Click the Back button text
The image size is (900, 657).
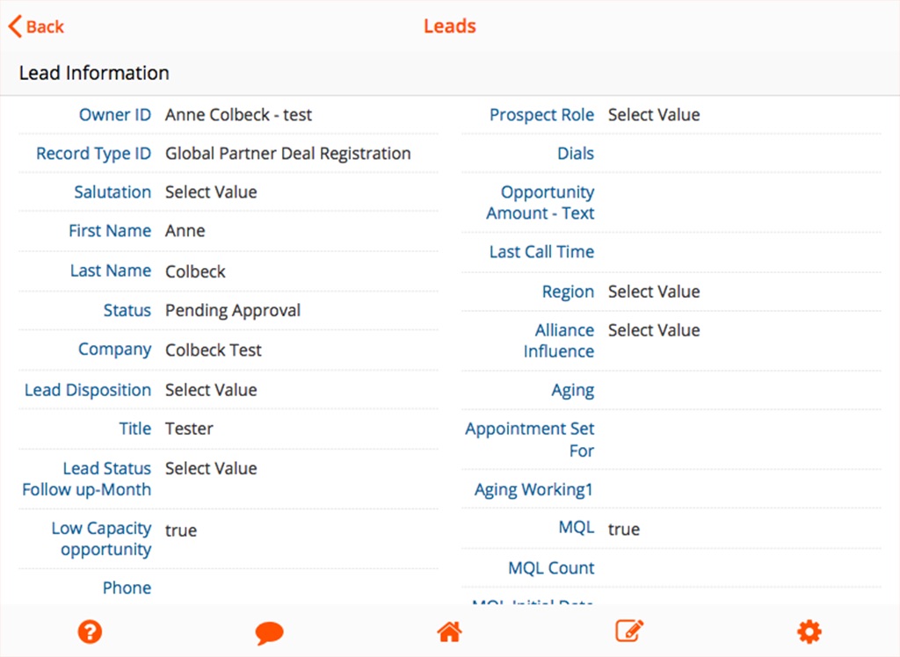(x=45, y=26)
